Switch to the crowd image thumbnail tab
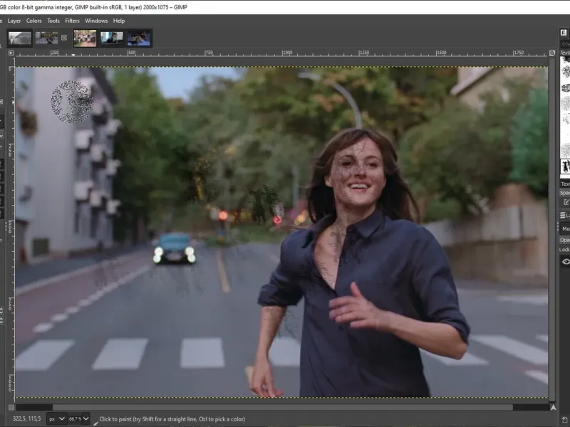The width and height of the screenshot is (570, 427). click(x=85, y=38)
